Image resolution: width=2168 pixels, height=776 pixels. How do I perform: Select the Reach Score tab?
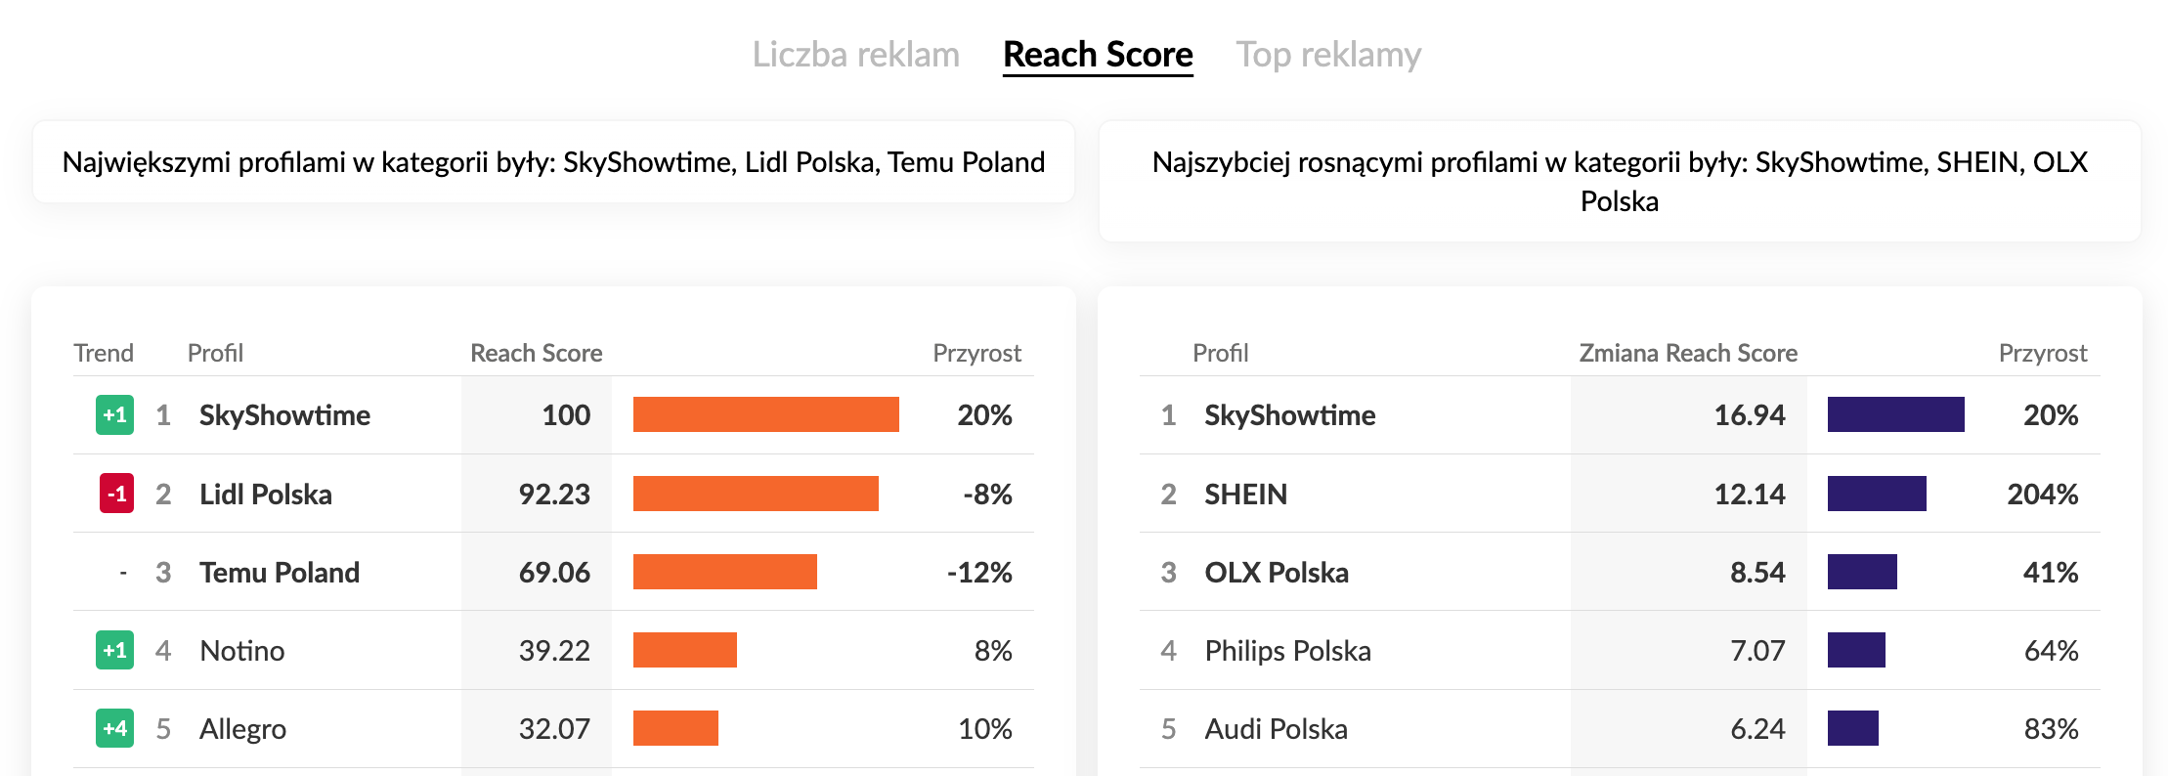coord(1098,55)
